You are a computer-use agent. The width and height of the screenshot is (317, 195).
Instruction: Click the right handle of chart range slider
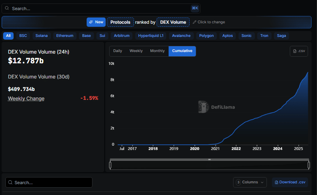click(309, 165)
